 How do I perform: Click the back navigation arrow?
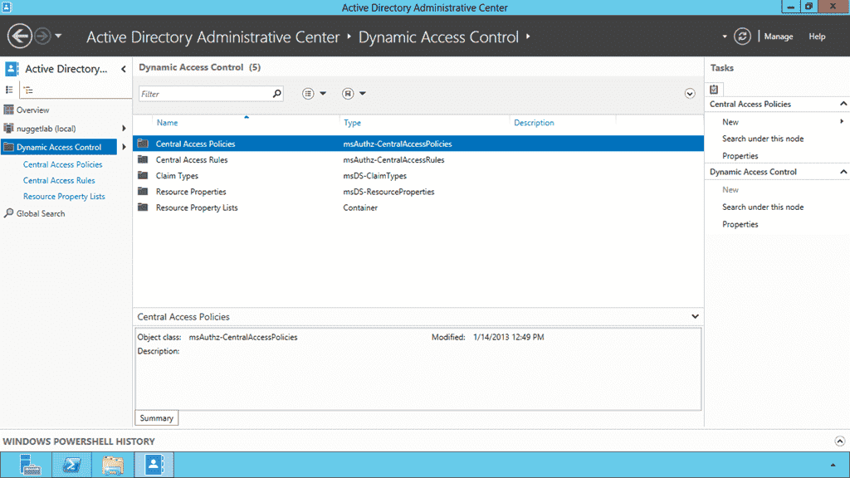click(18, 36)
